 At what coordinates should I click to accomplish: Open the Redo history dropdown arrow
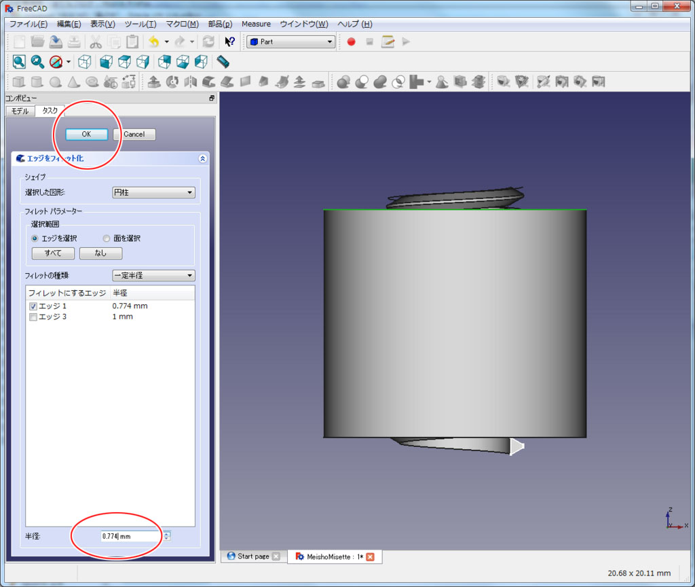[x=192, y=41]
